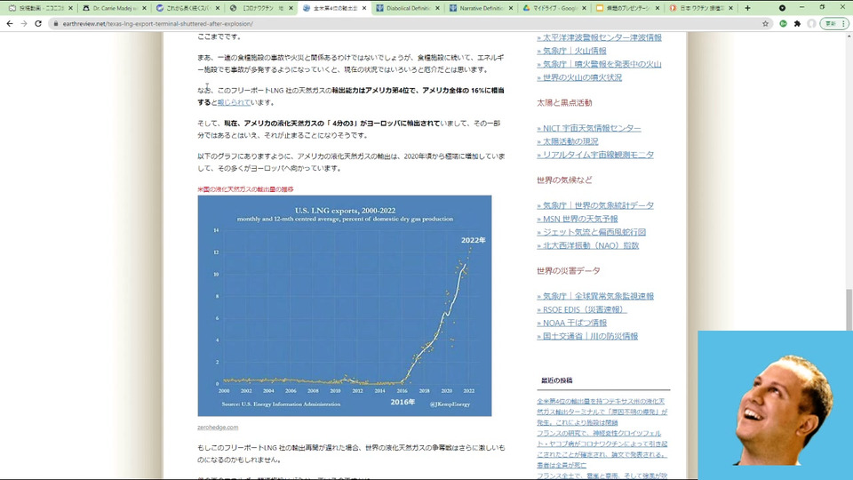Switch to the 無題のプレゼンテーション tab
Image resolution: width=853 pixels, height=480 pixels.
(627, 8)
